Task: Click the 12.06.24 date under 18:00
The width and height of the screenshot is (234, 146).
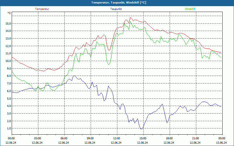Action: click(169, 142)
